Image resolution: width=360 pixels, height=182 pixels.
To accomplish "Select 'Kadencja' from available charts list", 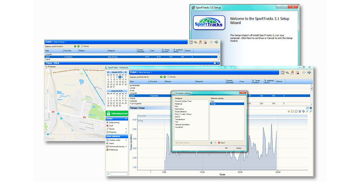I will 179,103.
